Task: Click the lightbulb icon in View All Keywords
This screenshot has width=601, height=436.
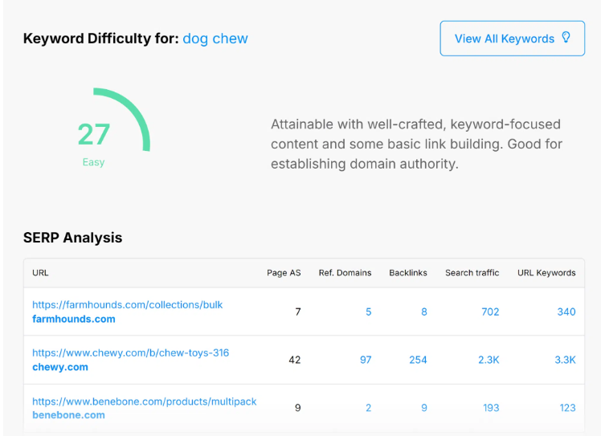Action: (x=566, y=38)
